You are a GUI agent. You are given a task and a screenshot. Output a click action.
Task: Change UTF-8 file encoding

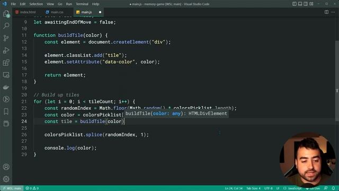[269, 188]
